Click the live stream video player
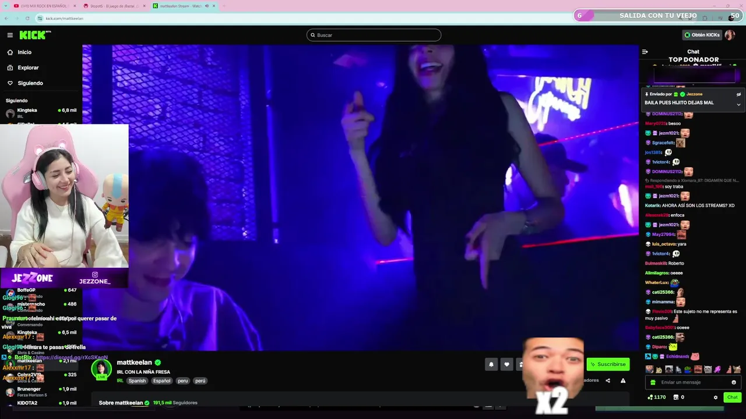Screen dimensions: 746x419 (x=360, y=198)
